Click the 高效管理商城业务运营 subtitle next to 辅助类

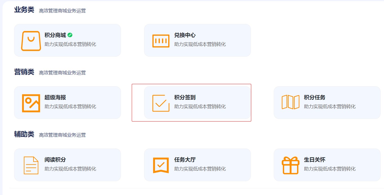coord(62,135)
